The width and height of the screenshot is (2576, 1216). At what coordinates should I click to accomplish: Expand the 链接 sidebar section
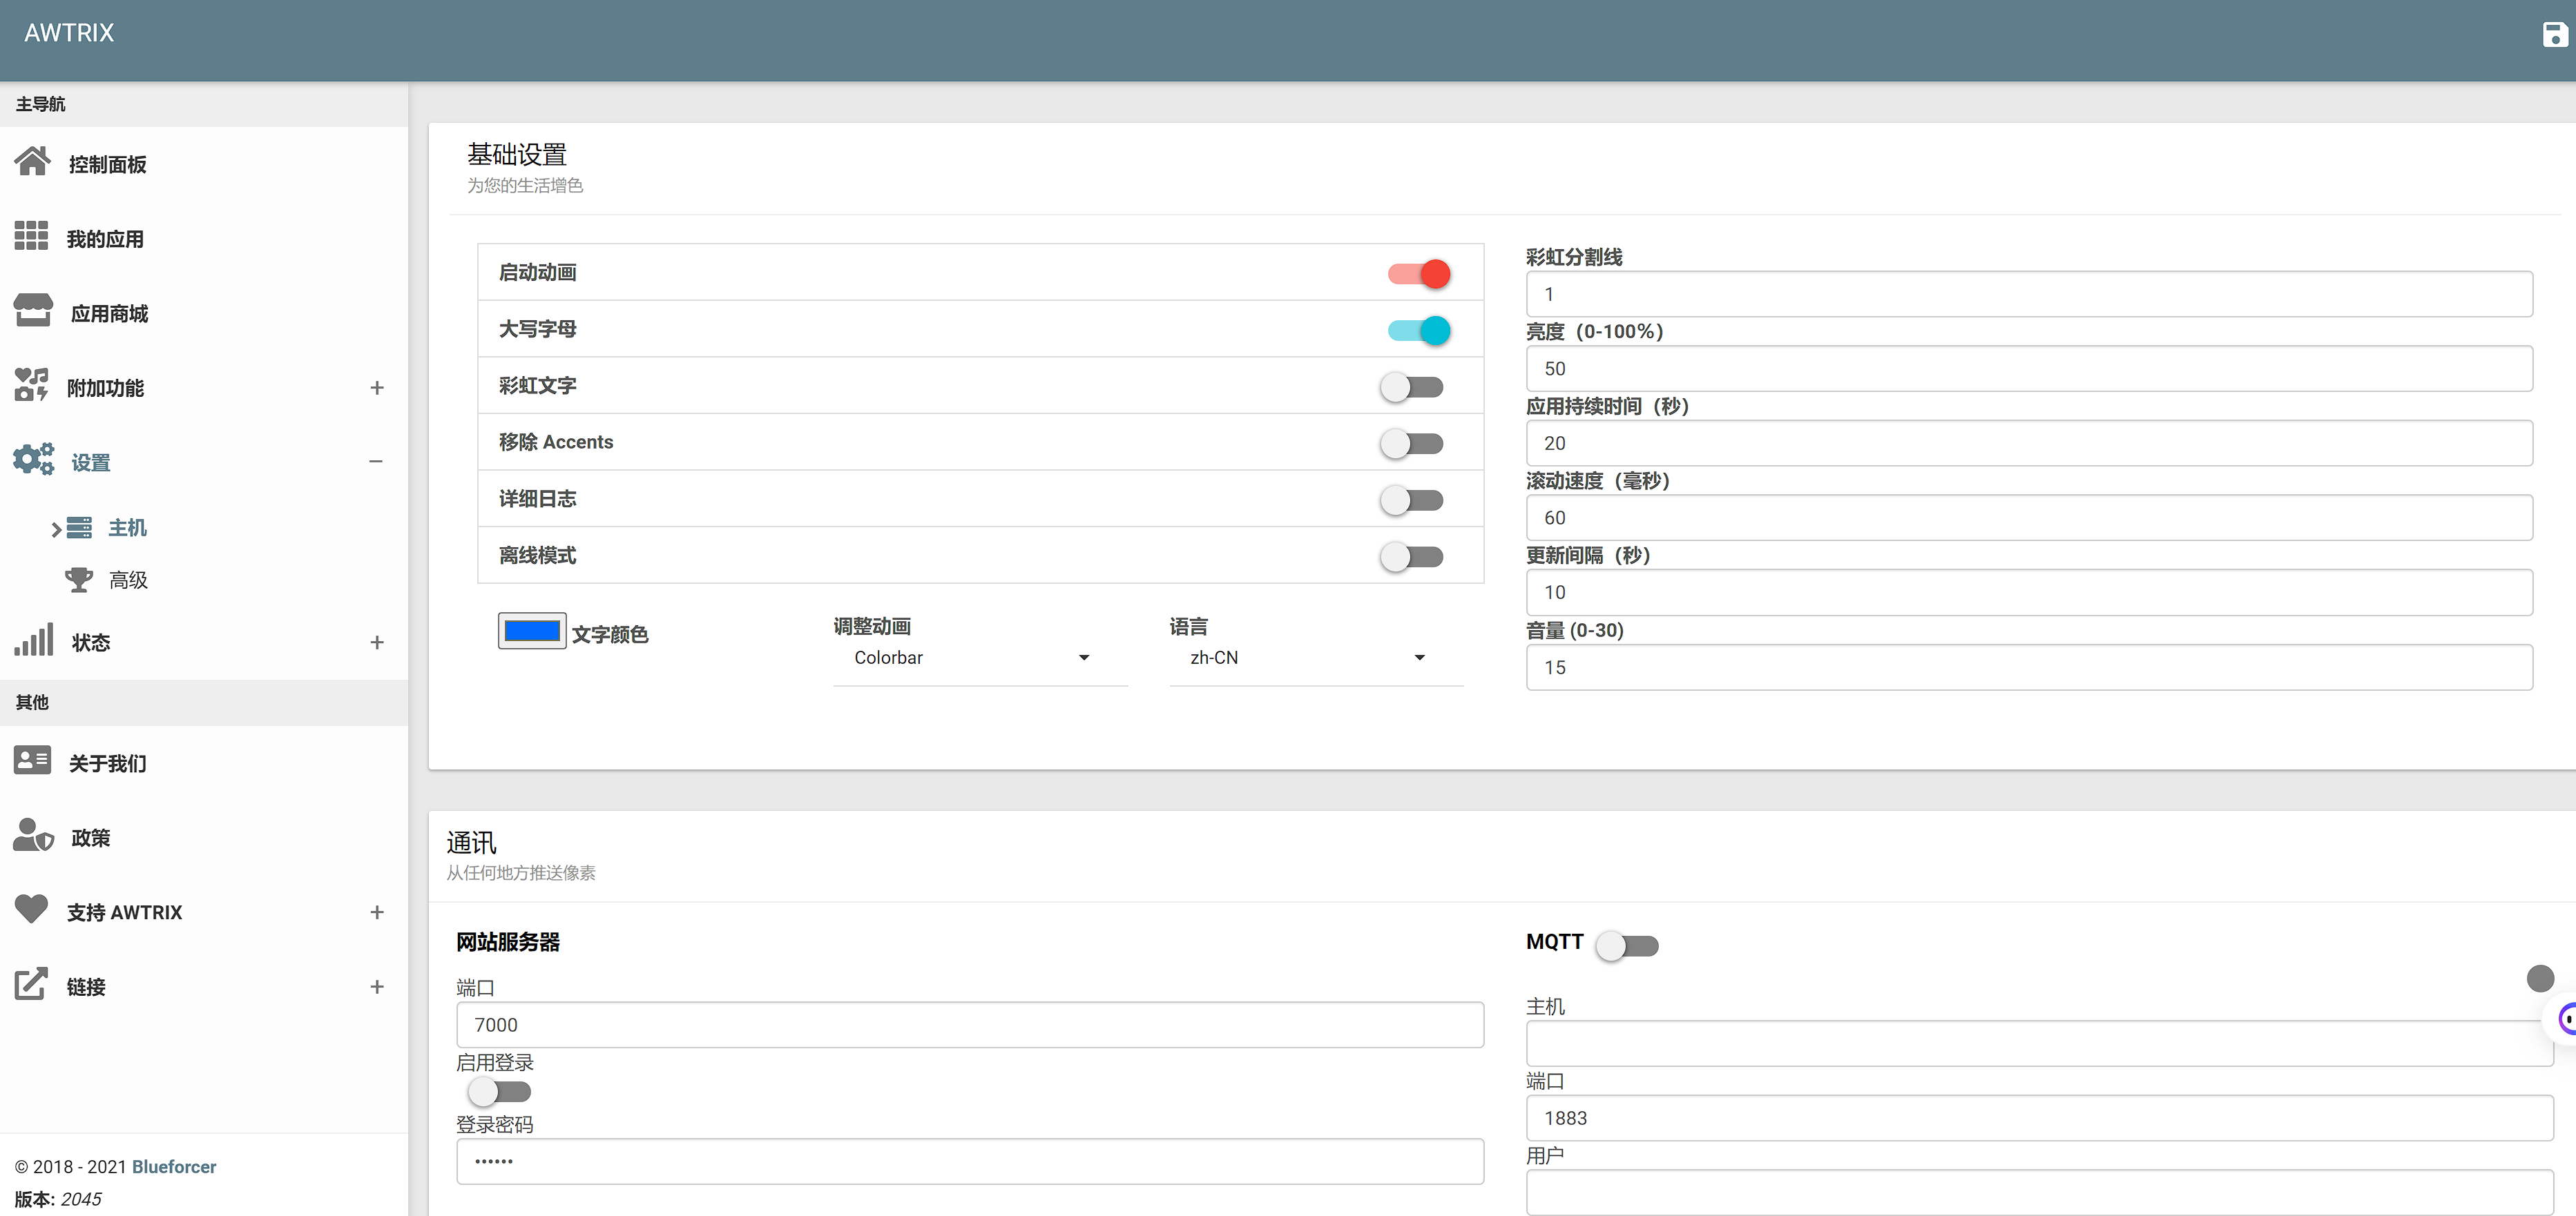[376, 986]
